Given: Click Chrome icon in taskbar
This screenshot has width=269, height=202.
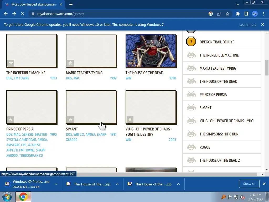Looking at the screenshot, I should pyautogui.click(x=23, y=197).
